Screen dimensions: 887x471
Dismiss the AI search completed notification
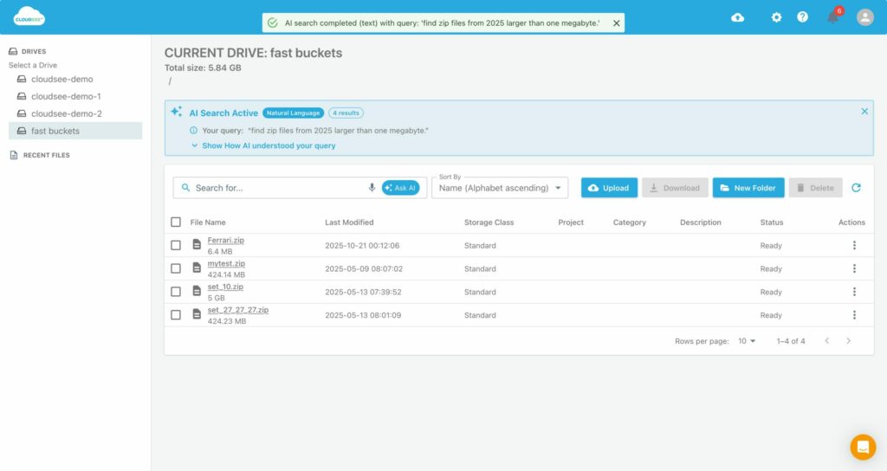click(617, 23)
